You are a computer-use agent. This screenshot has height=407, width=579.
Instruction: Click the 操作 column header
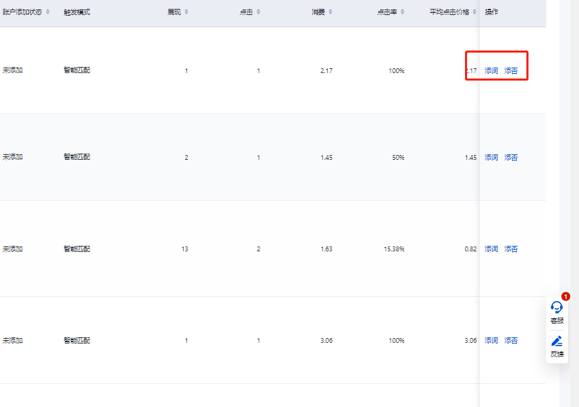491,12
